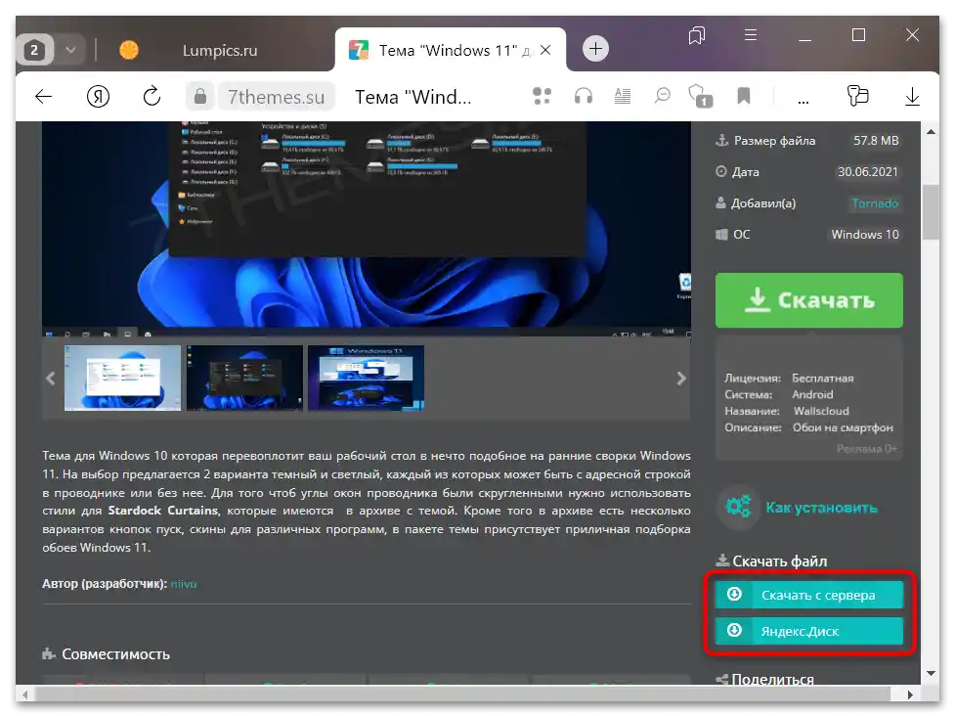Click 'Скачать с сервера' button

[808, 595]
